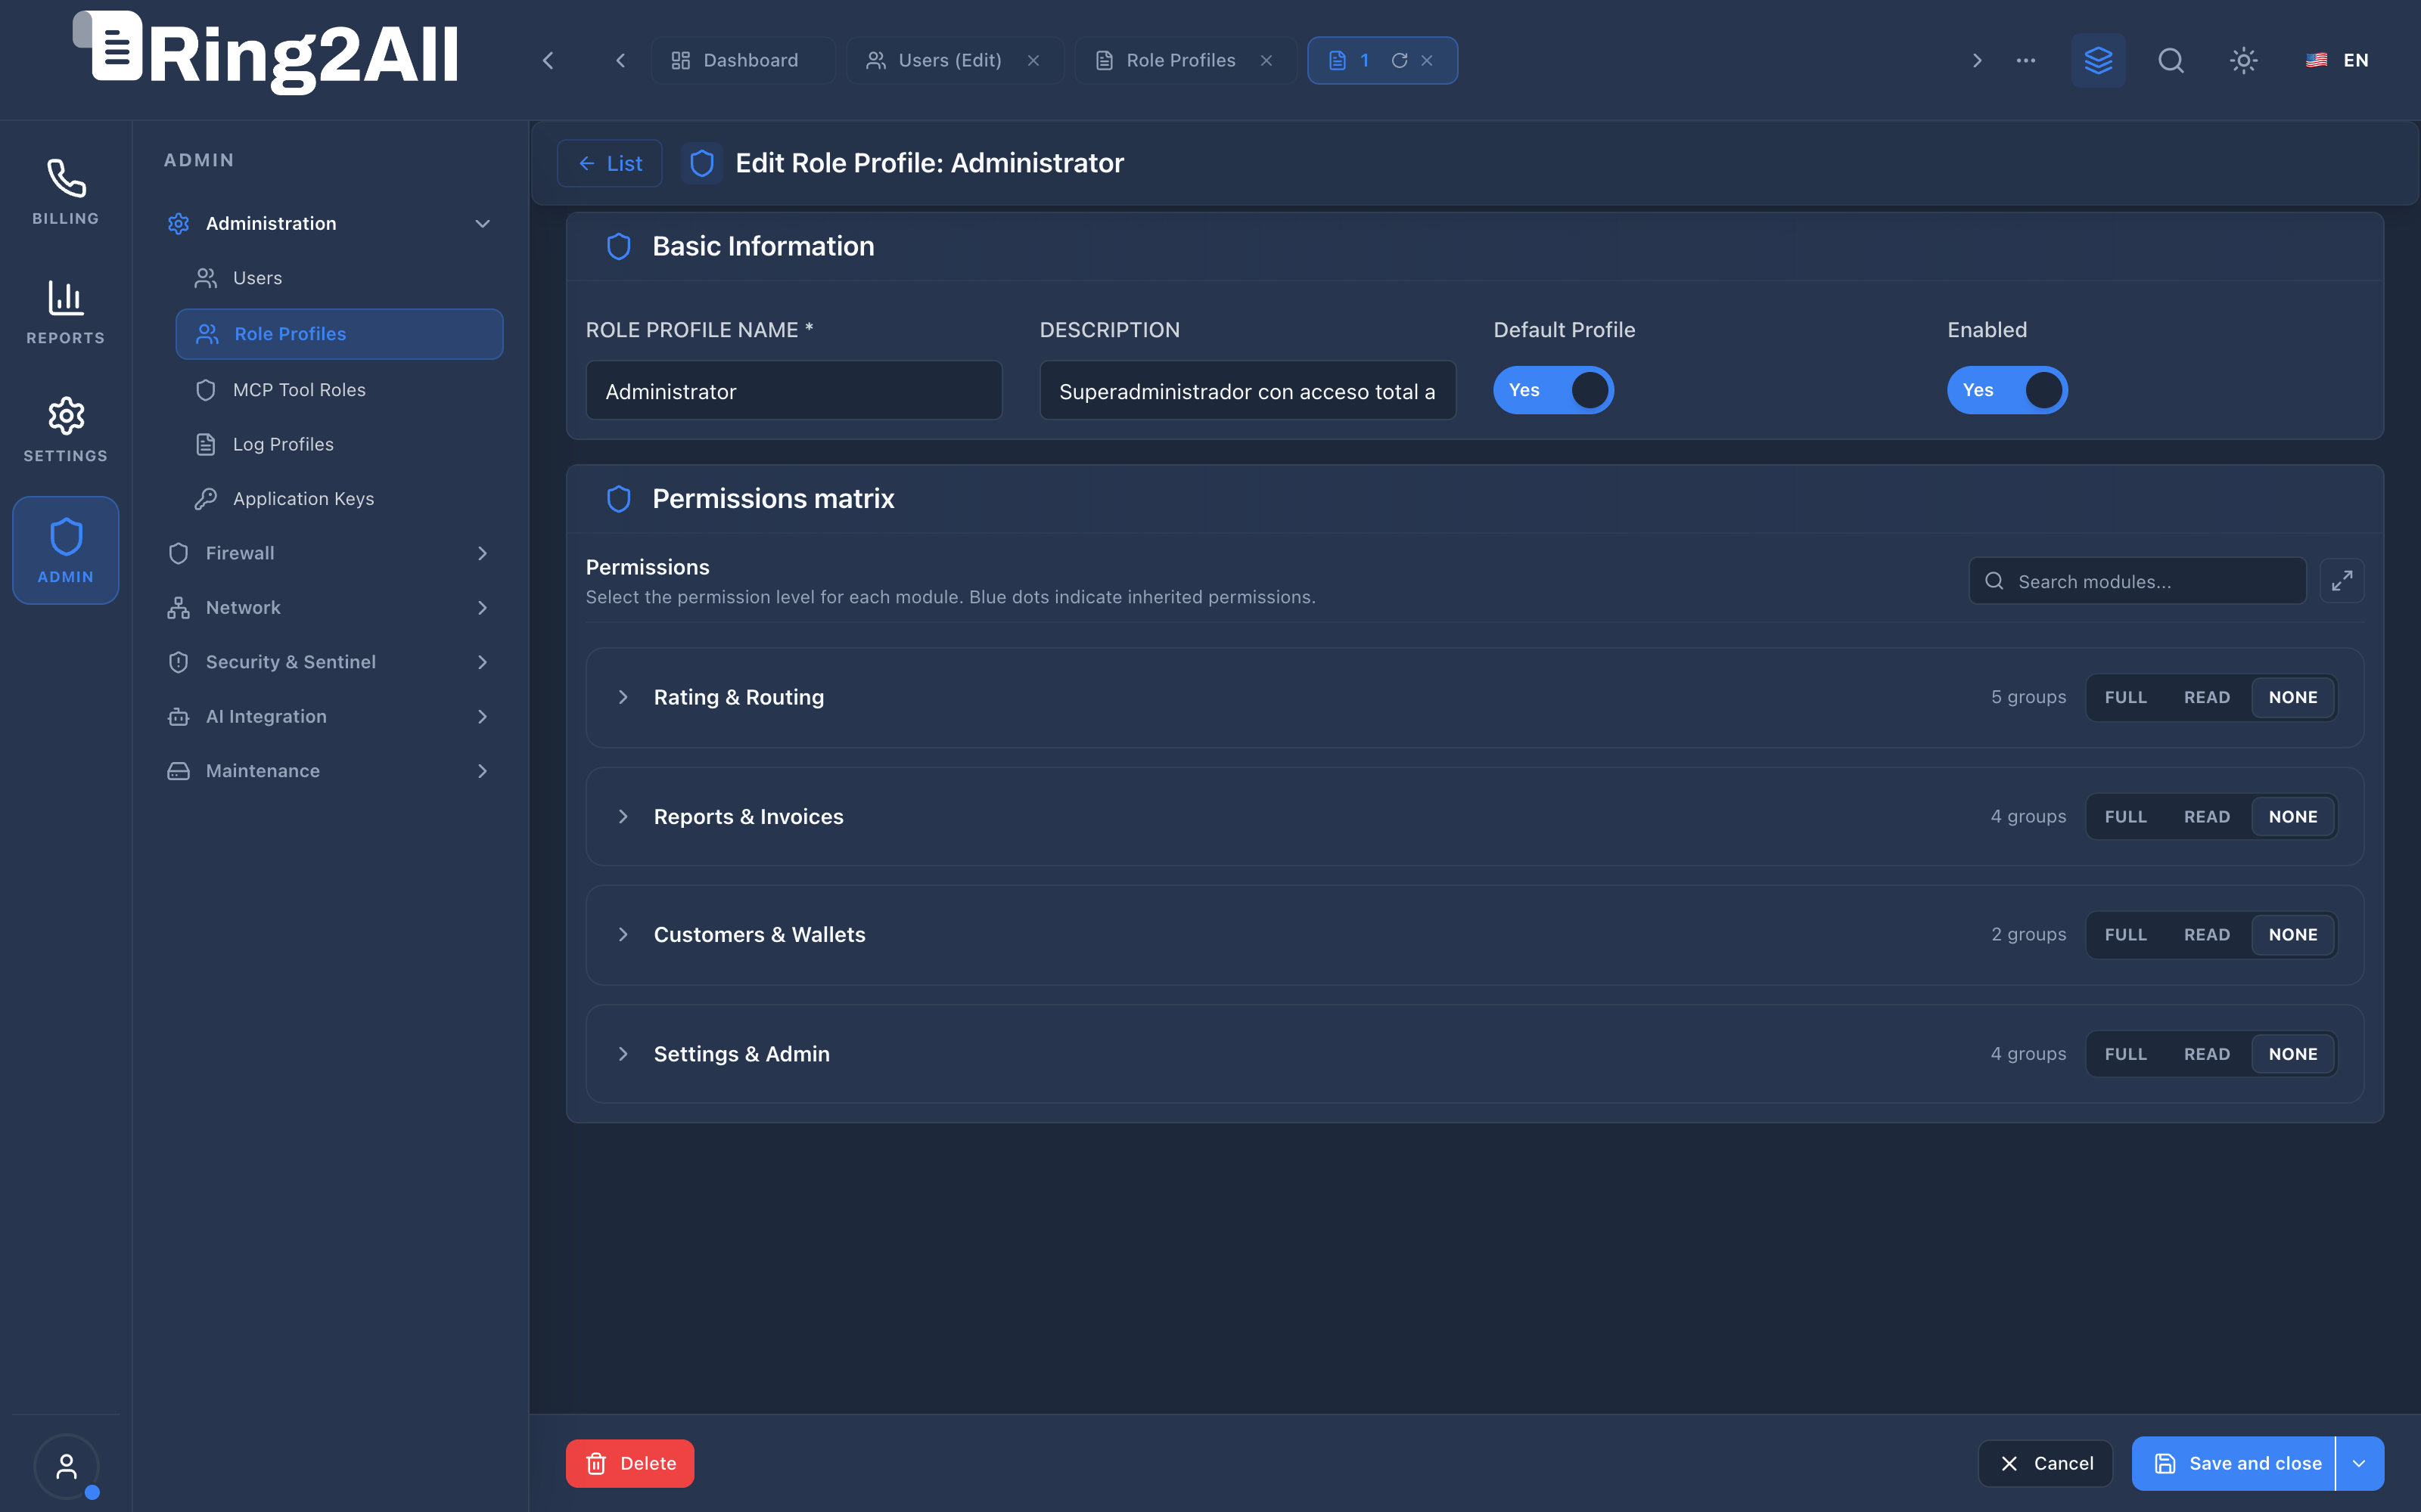Screen dimensions: 2421x1512
Task: Open the Billing section in sidebar
Action: [65, 192]
